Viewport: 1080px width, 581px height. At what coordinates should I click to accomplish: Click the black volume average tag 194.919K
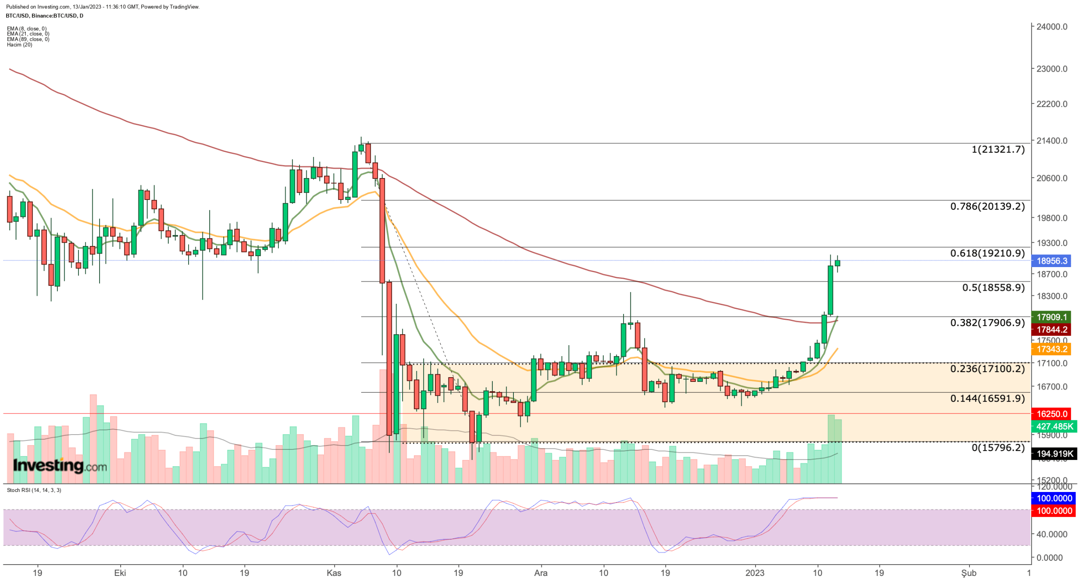[1053, 454]
